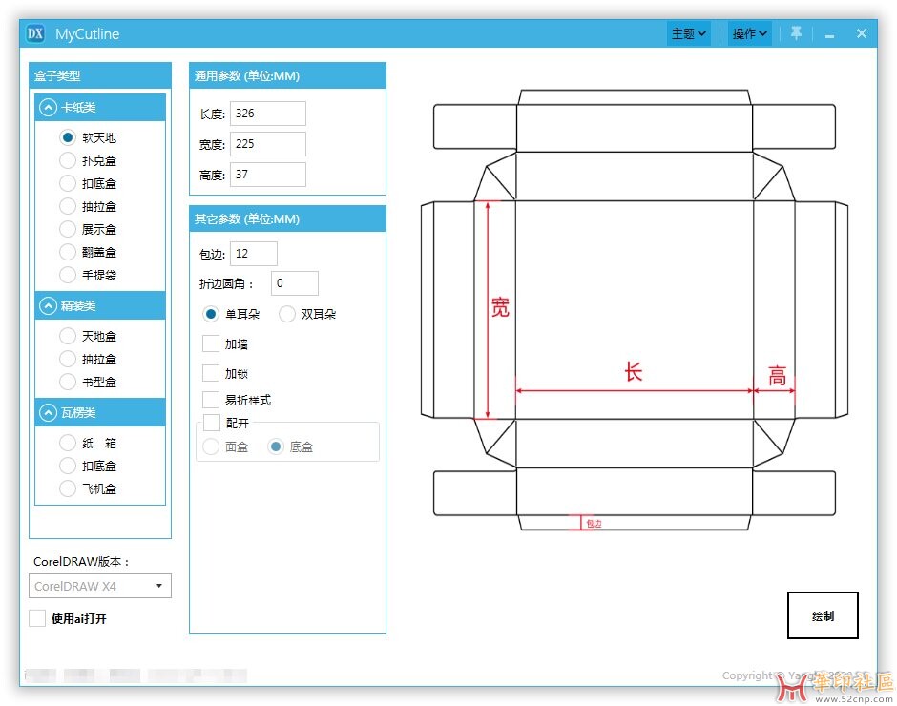The height and width of the screenshot is (706, 897).
Task: Select the 扑克盒 box type
Action: [x=68, y=160]
